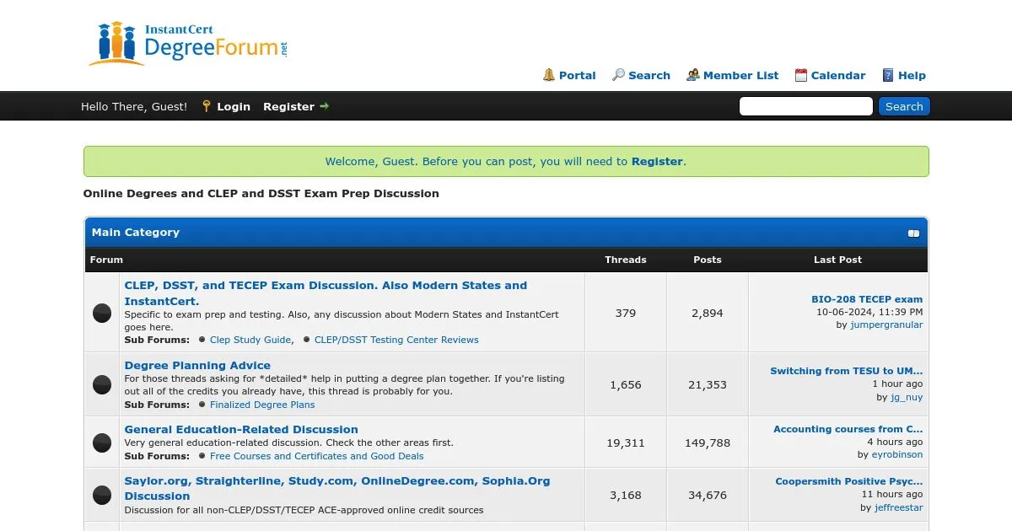This screenshot has width=1012, height=531.
Task: Click the bell icon beside Portal
Action: (x=549, y=75)
